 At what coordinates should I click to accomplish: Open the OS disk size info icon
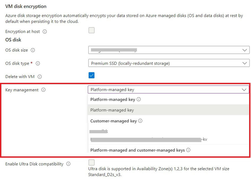point(33,50)
